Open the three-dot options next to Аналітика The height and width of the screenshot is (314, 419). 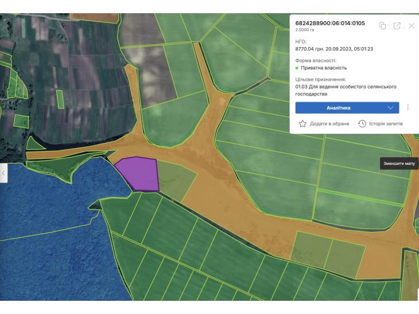(408, 107)
